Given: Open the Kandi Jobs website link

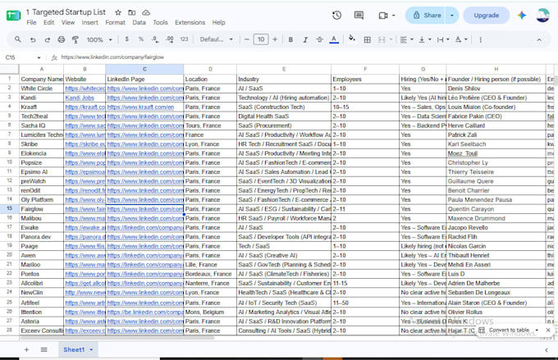Looking at the screenshot, I should tap(80, 98).
